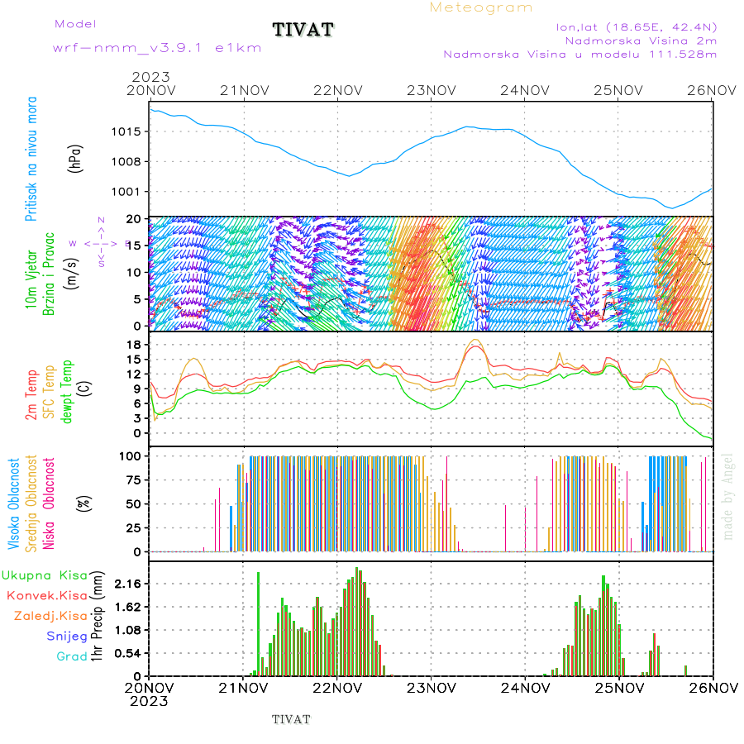This screenshot has width=744, height=744.
Task: Click the 1015 pressure axis value
Action: [126, 132]
